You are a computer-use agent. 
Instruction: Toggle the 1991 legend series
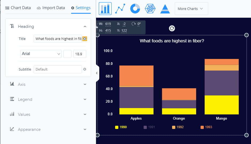click(x=149, y=127)
